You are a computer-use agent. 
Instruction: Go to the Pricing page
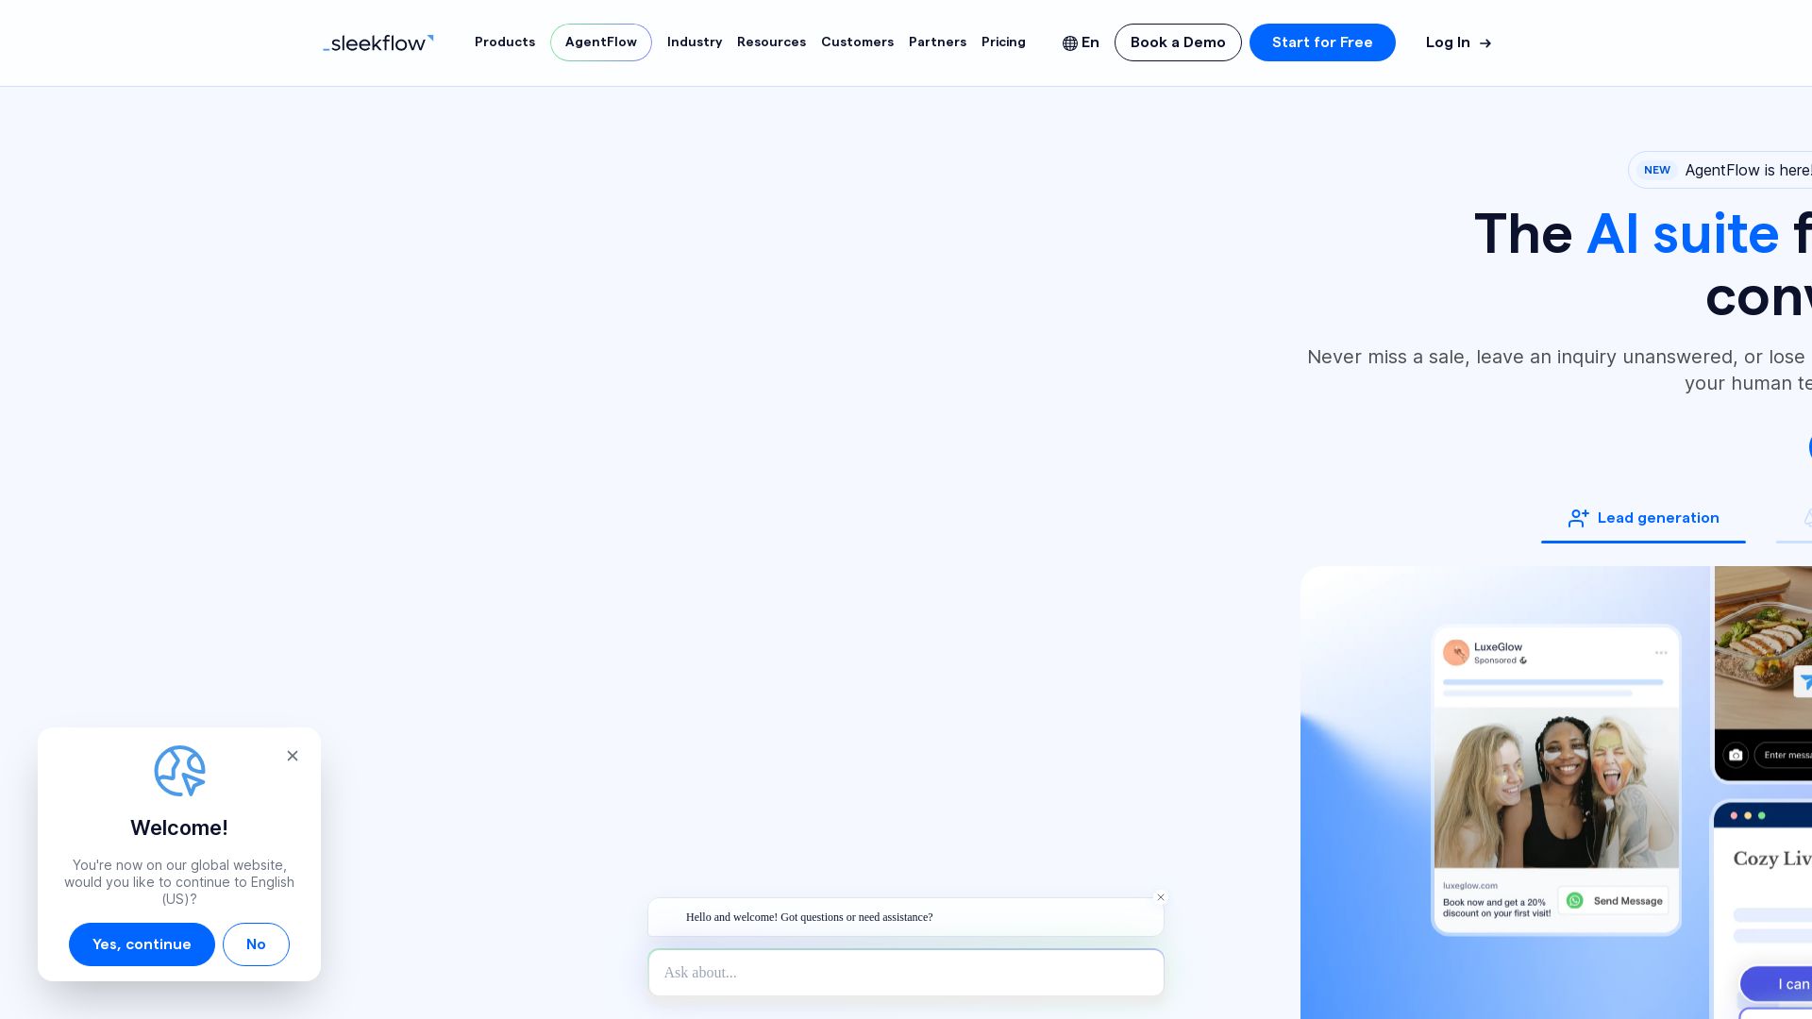(1003, 42)
